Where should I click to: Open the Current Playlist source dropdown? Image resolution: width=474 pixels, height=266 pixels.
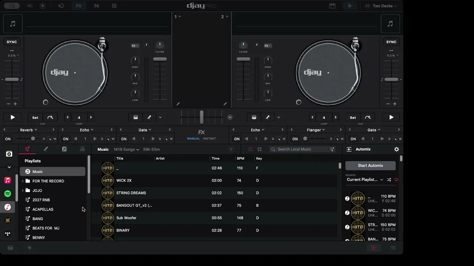365,180
